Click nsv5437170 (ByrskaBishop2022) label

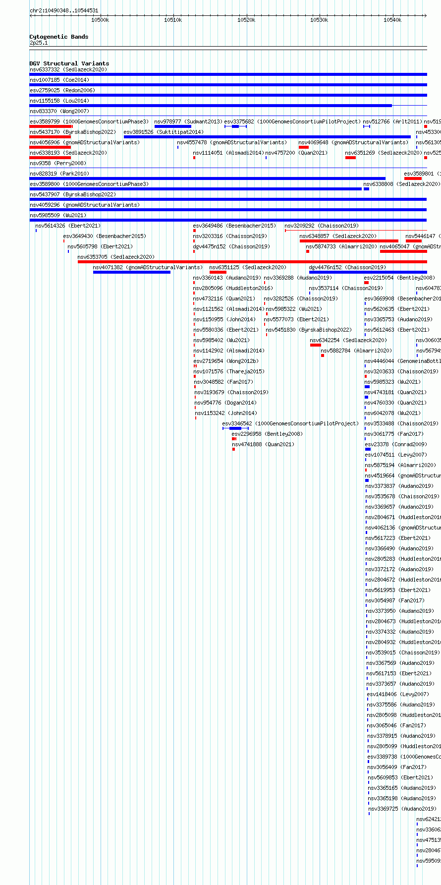pyautogui.click(x=72, y=132)
